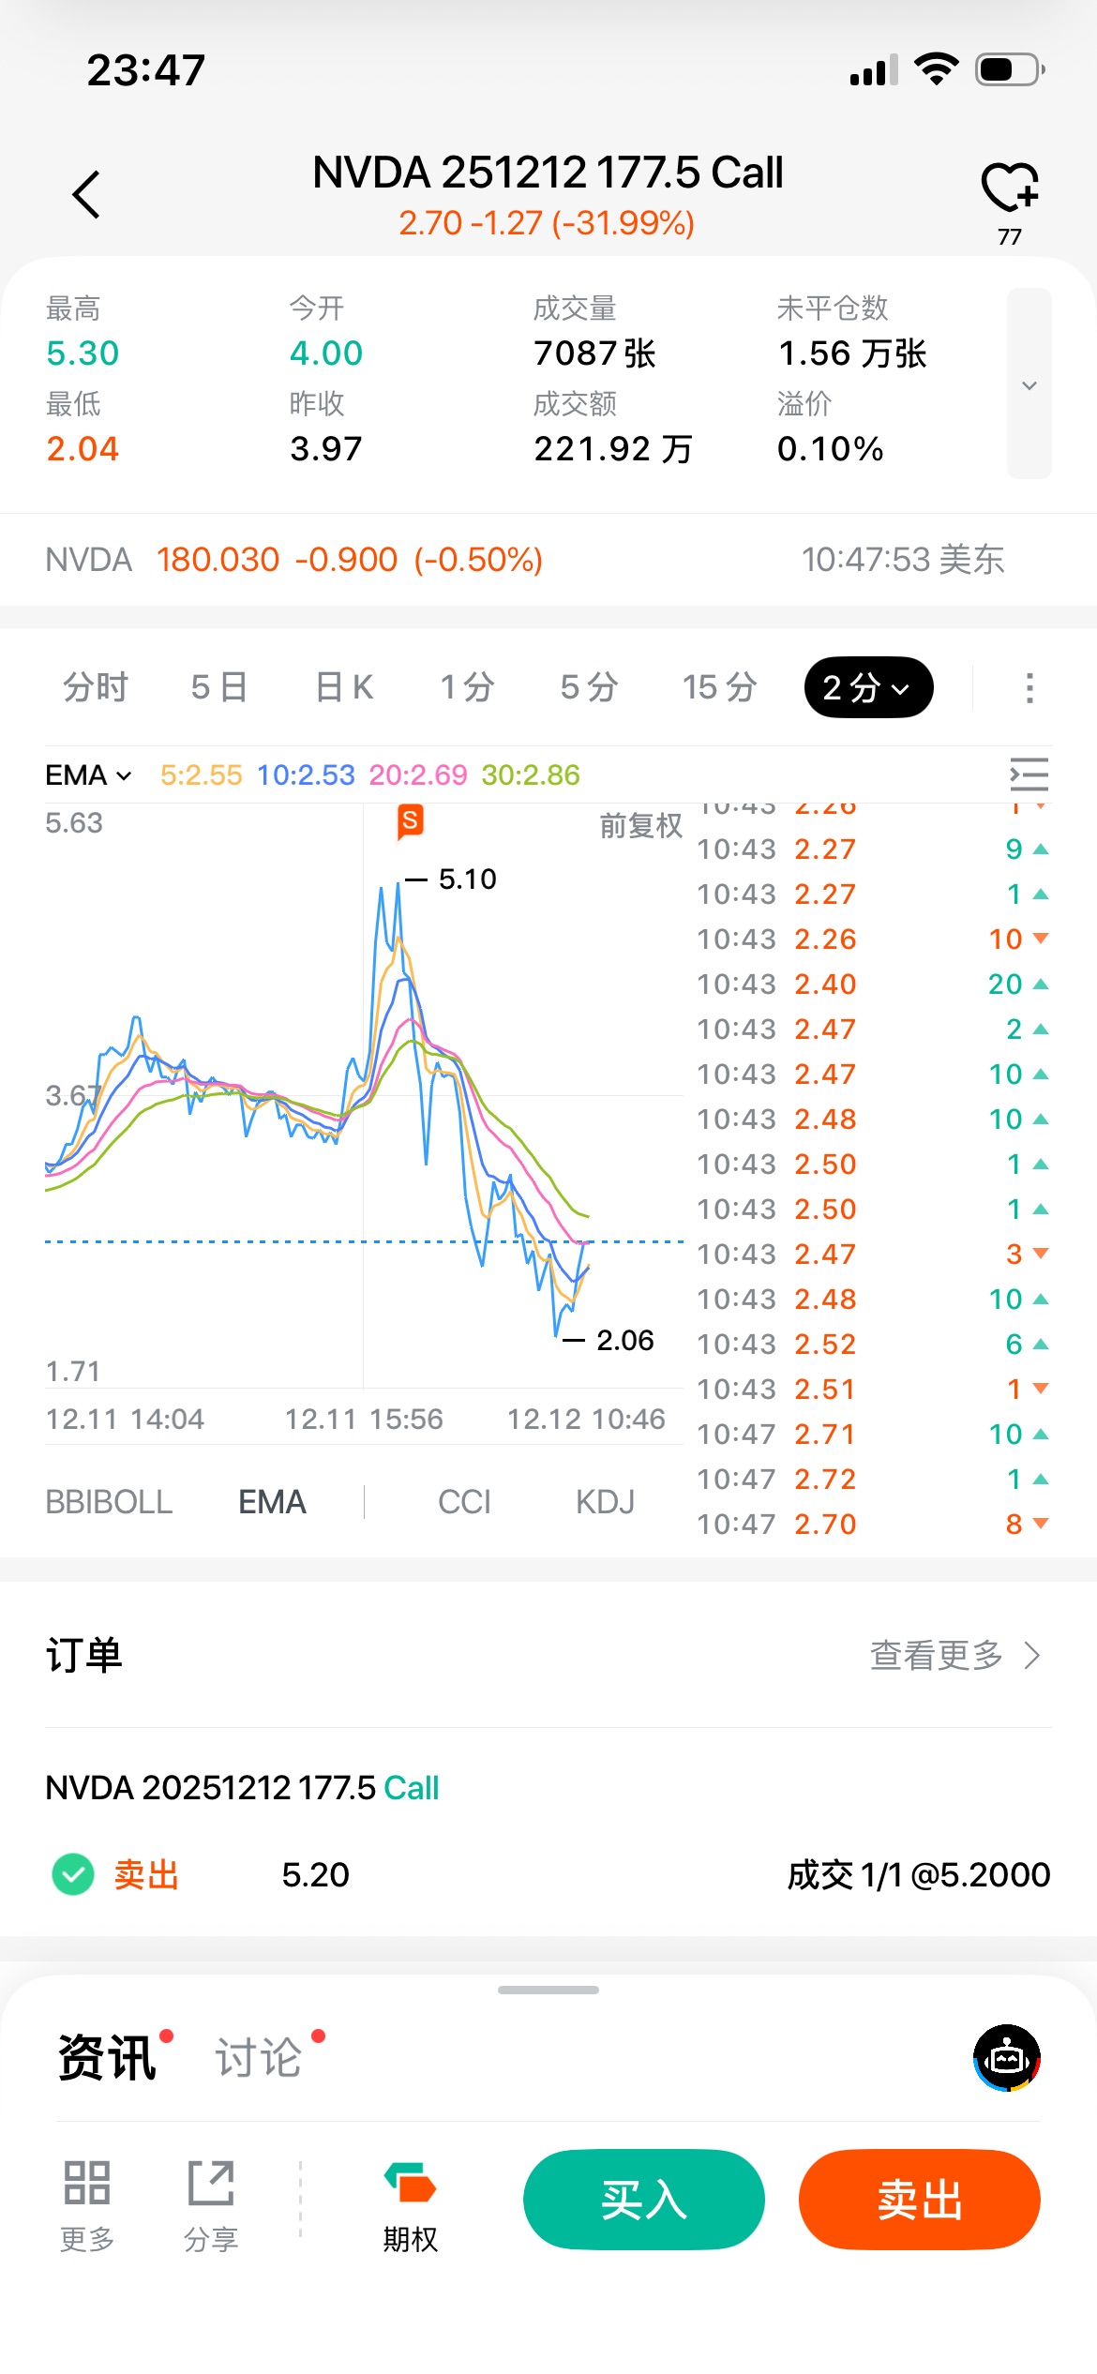Open the EMA indicator dropdown

[x=88, y=775]
